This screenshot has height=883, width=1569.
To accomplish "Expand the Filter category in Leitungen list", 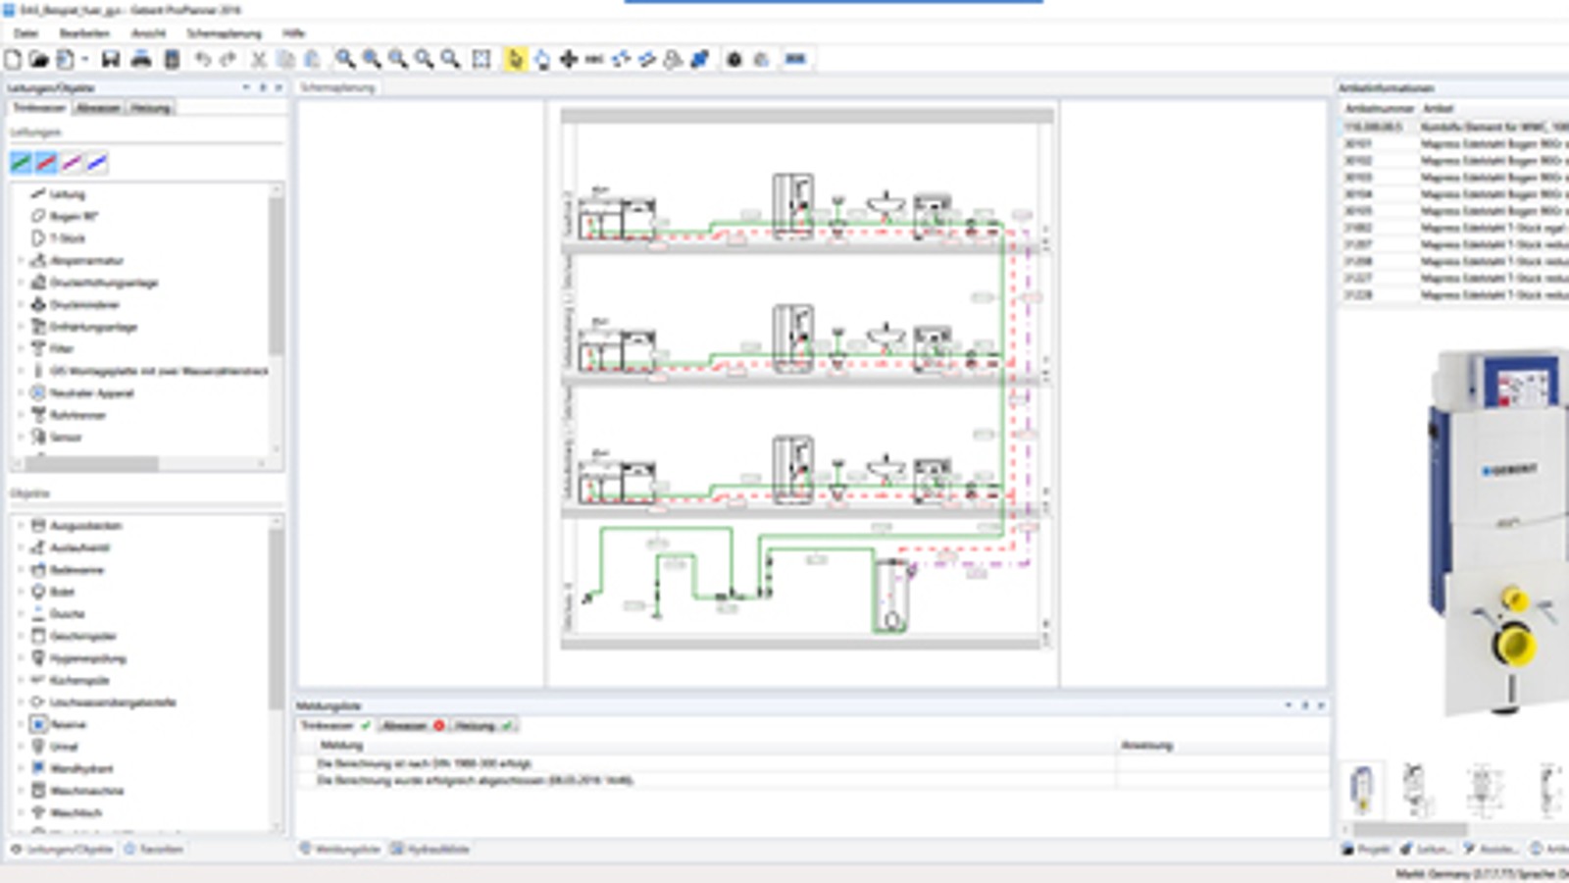I will (x=20, y=348).
